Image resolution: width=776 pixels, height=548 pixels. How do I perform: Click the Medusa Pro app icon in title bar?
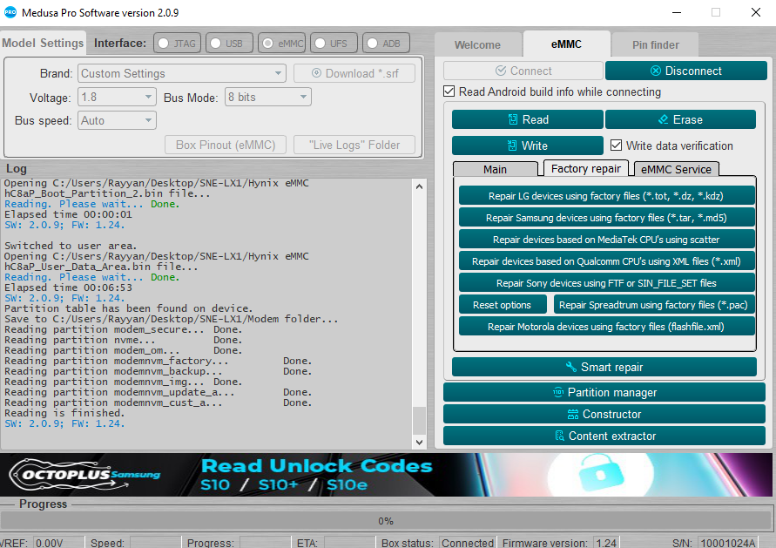tap(10, 12)
